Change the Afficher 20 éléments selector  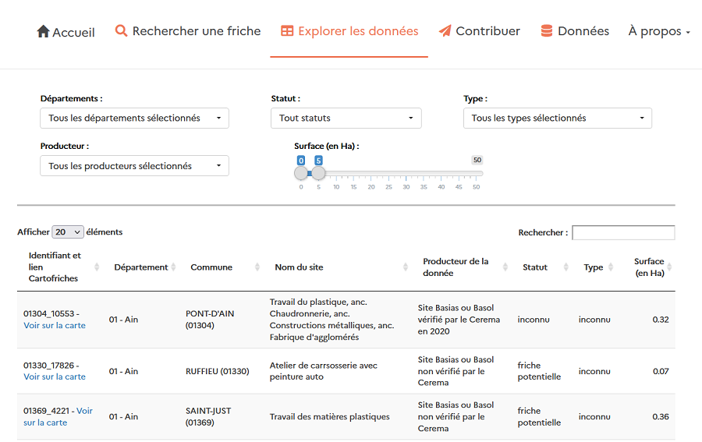[68, 232]
